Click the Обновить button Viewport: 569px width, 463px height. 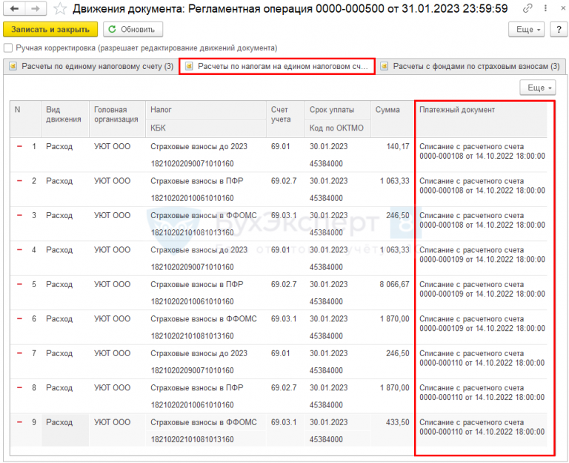click(x=133, y=30)
